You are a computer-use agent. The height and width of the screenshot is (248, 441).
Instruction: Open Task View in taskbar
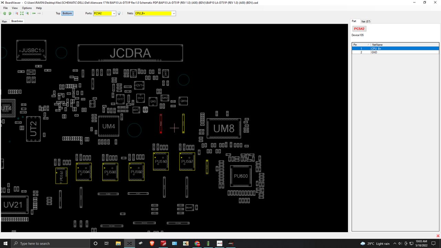106,244
